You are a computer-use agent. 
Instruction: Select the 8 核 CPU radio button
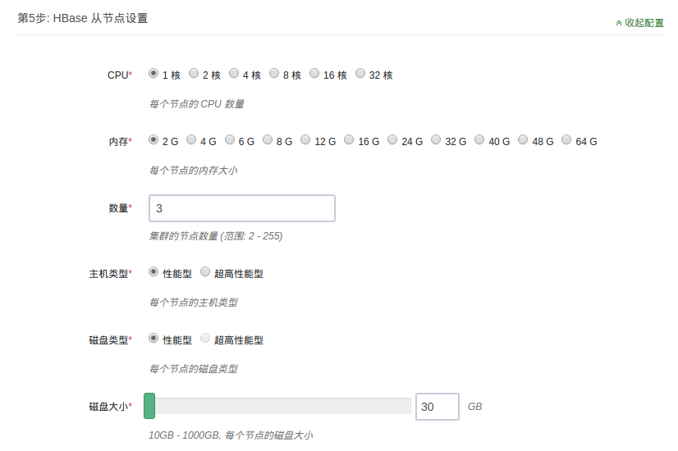pyautogui.click(x=274, y=74)
